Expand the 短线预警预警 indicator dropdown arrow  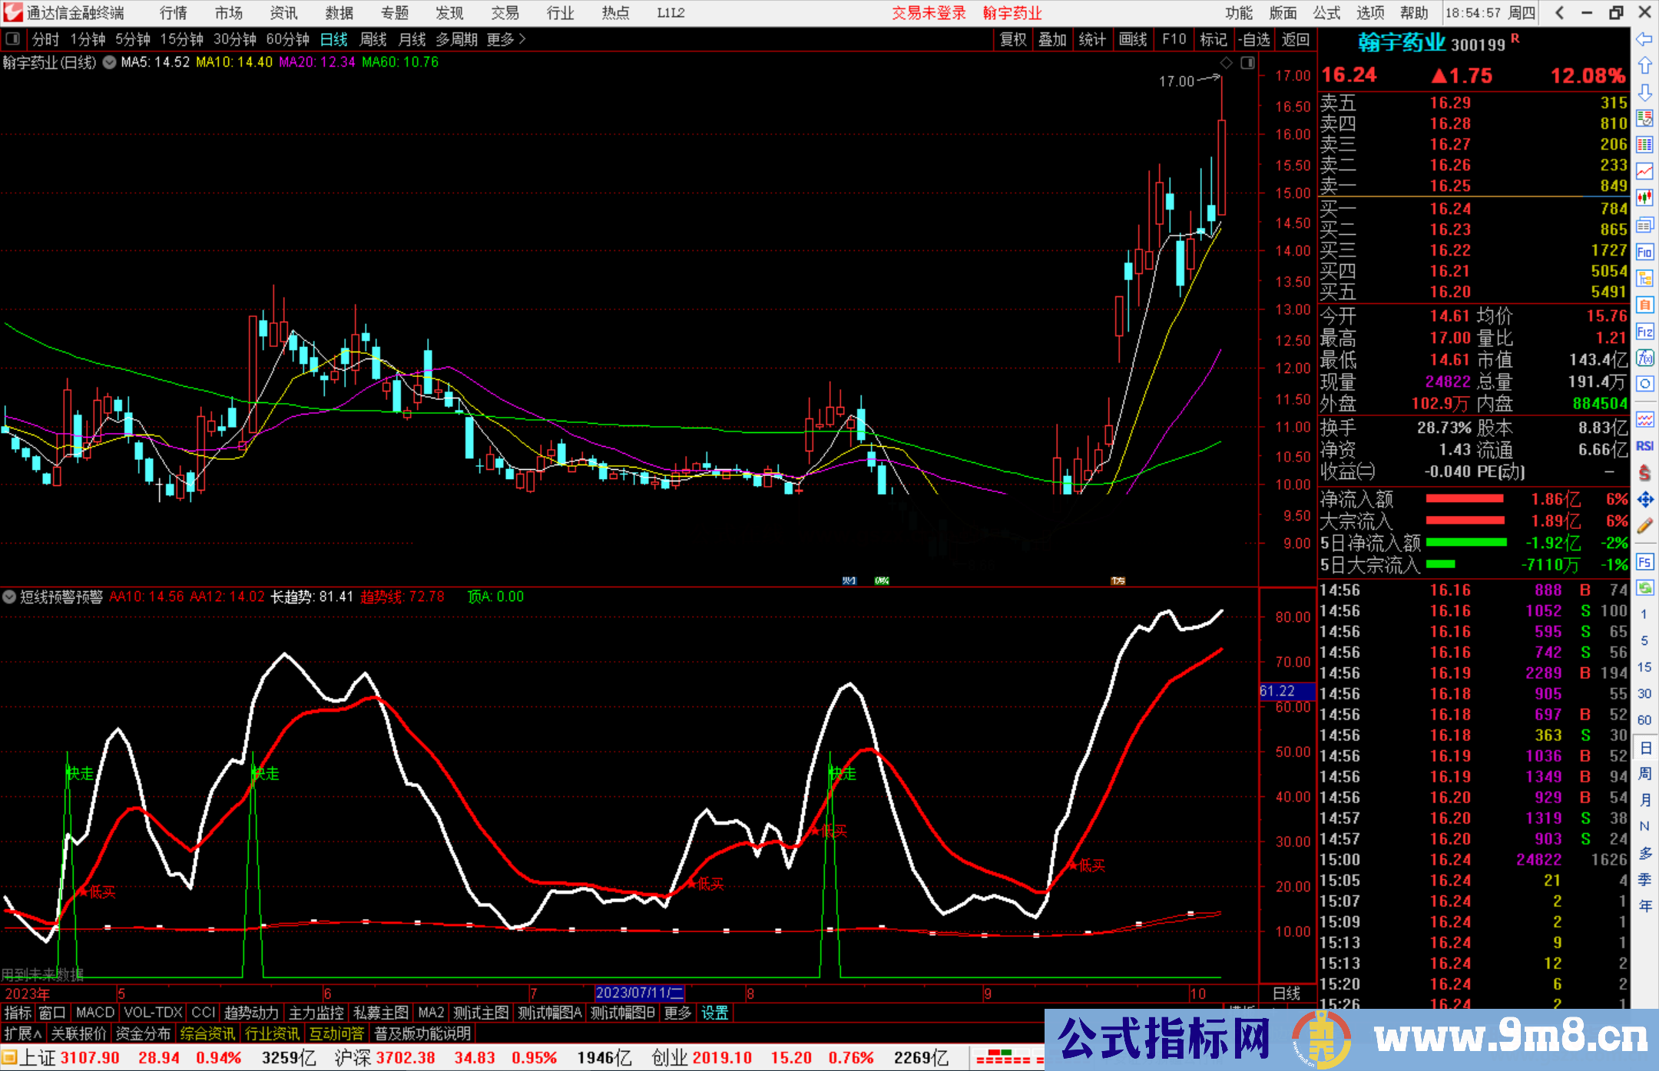(9, 597)
